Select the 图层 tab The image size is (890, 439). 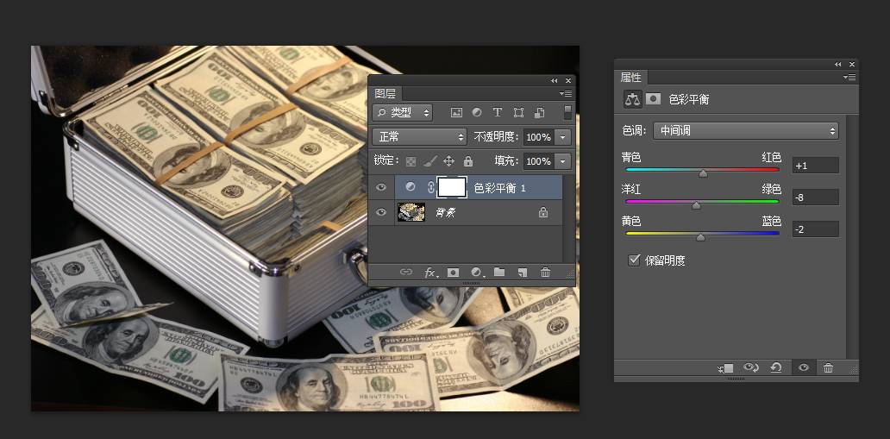pyautogui.click(x=385, y=94)
